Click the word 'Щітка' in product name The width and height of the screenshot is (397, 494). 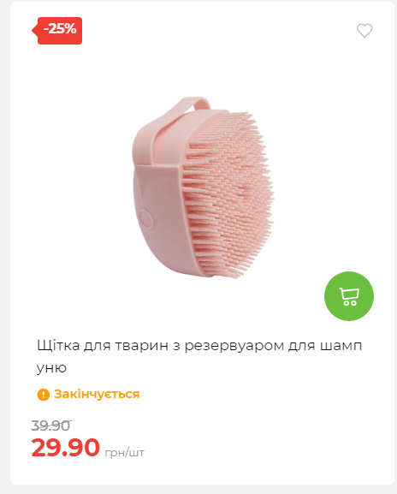tap(58, 345)
